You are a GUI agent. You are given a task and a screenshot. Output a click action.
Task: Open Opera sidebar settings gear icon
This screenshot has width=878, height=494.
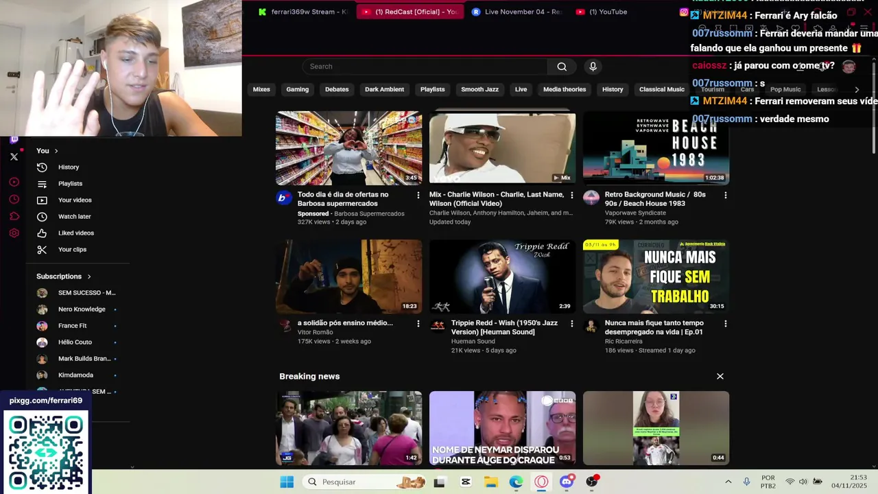point(14,233)
